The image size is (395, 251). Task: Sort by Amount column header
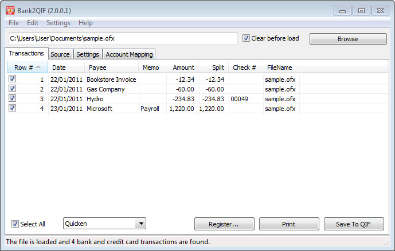182,67
